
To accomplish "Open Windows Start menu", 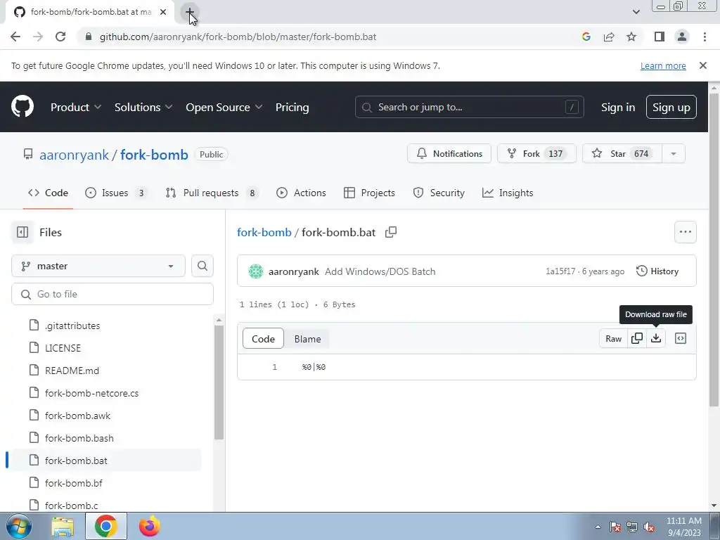I will (18, 526).
